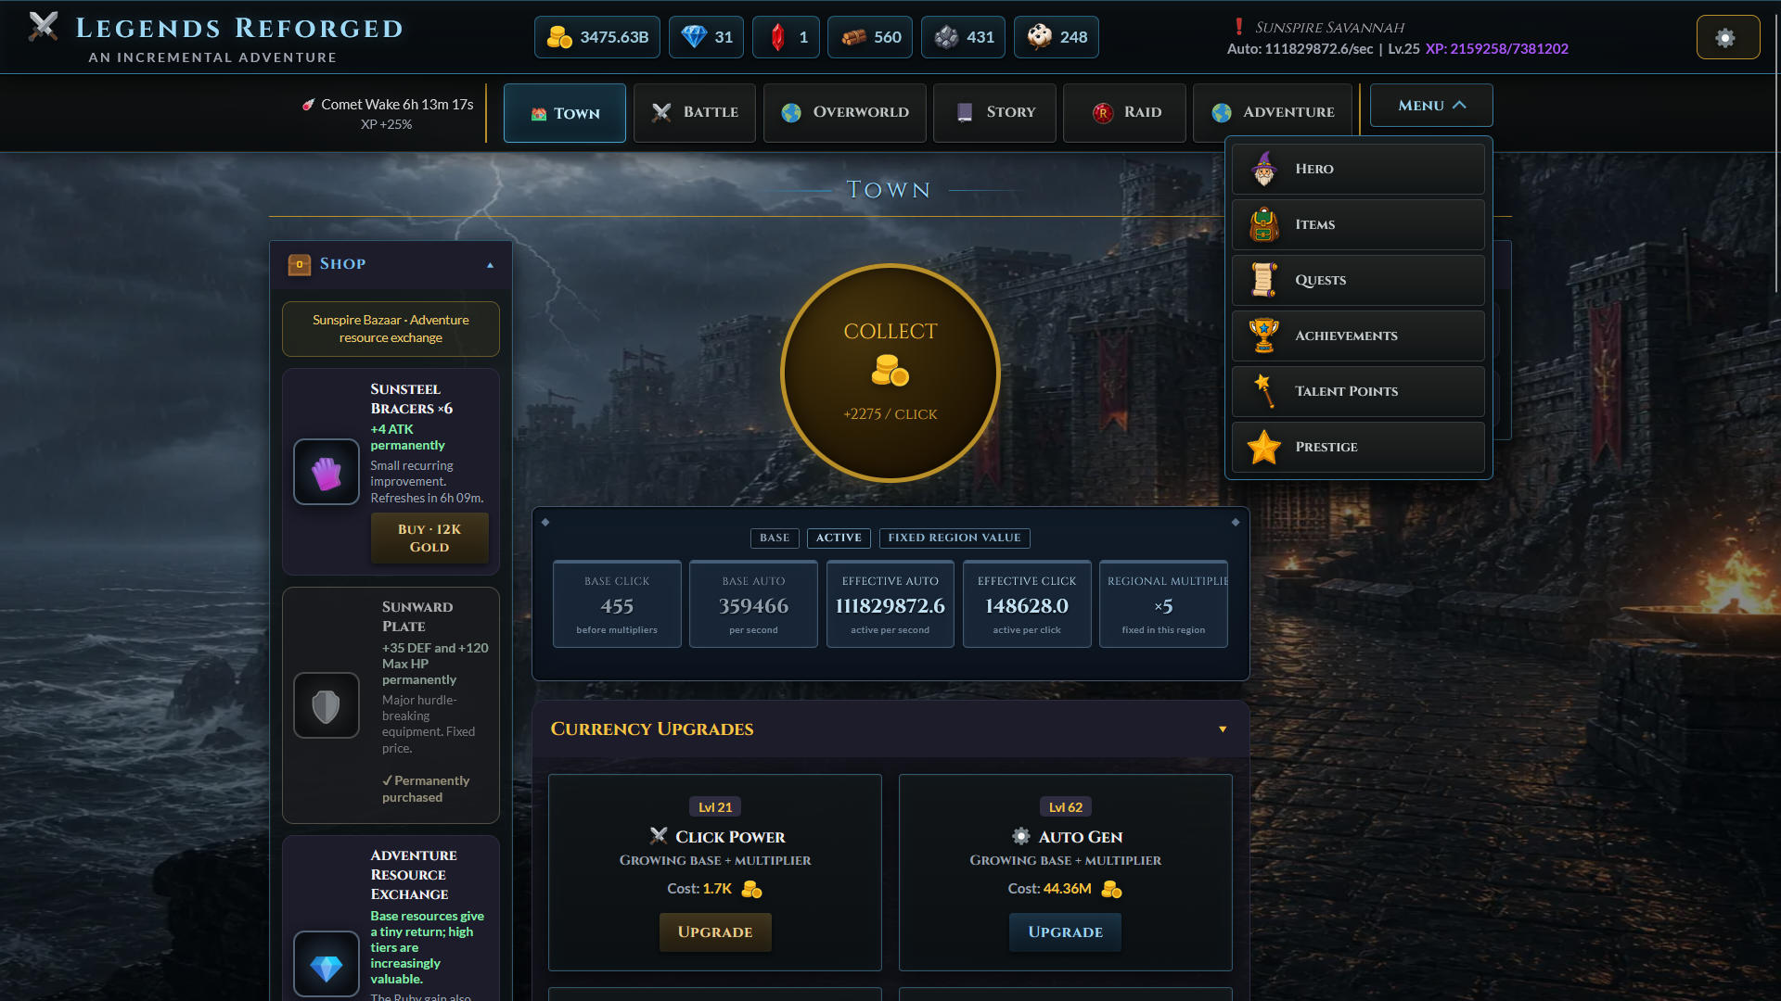The width and height of the screenshot is (1781, 1001).
Task: Click the Sunspire Bazaar exchange banner
Action: 391,329
